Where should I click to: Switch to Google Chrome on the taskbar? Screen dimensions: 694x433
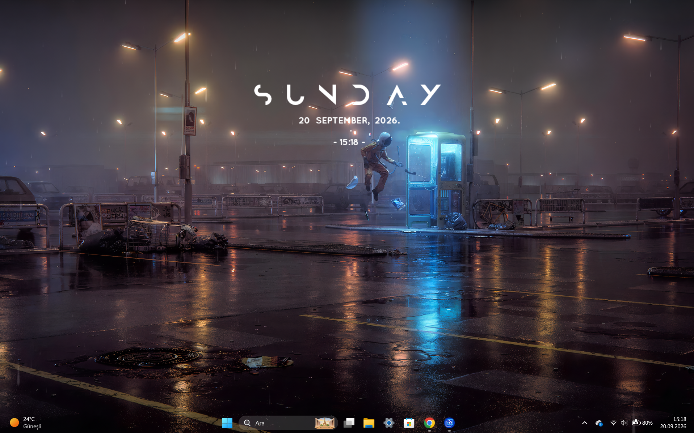[x=429, y=423]
